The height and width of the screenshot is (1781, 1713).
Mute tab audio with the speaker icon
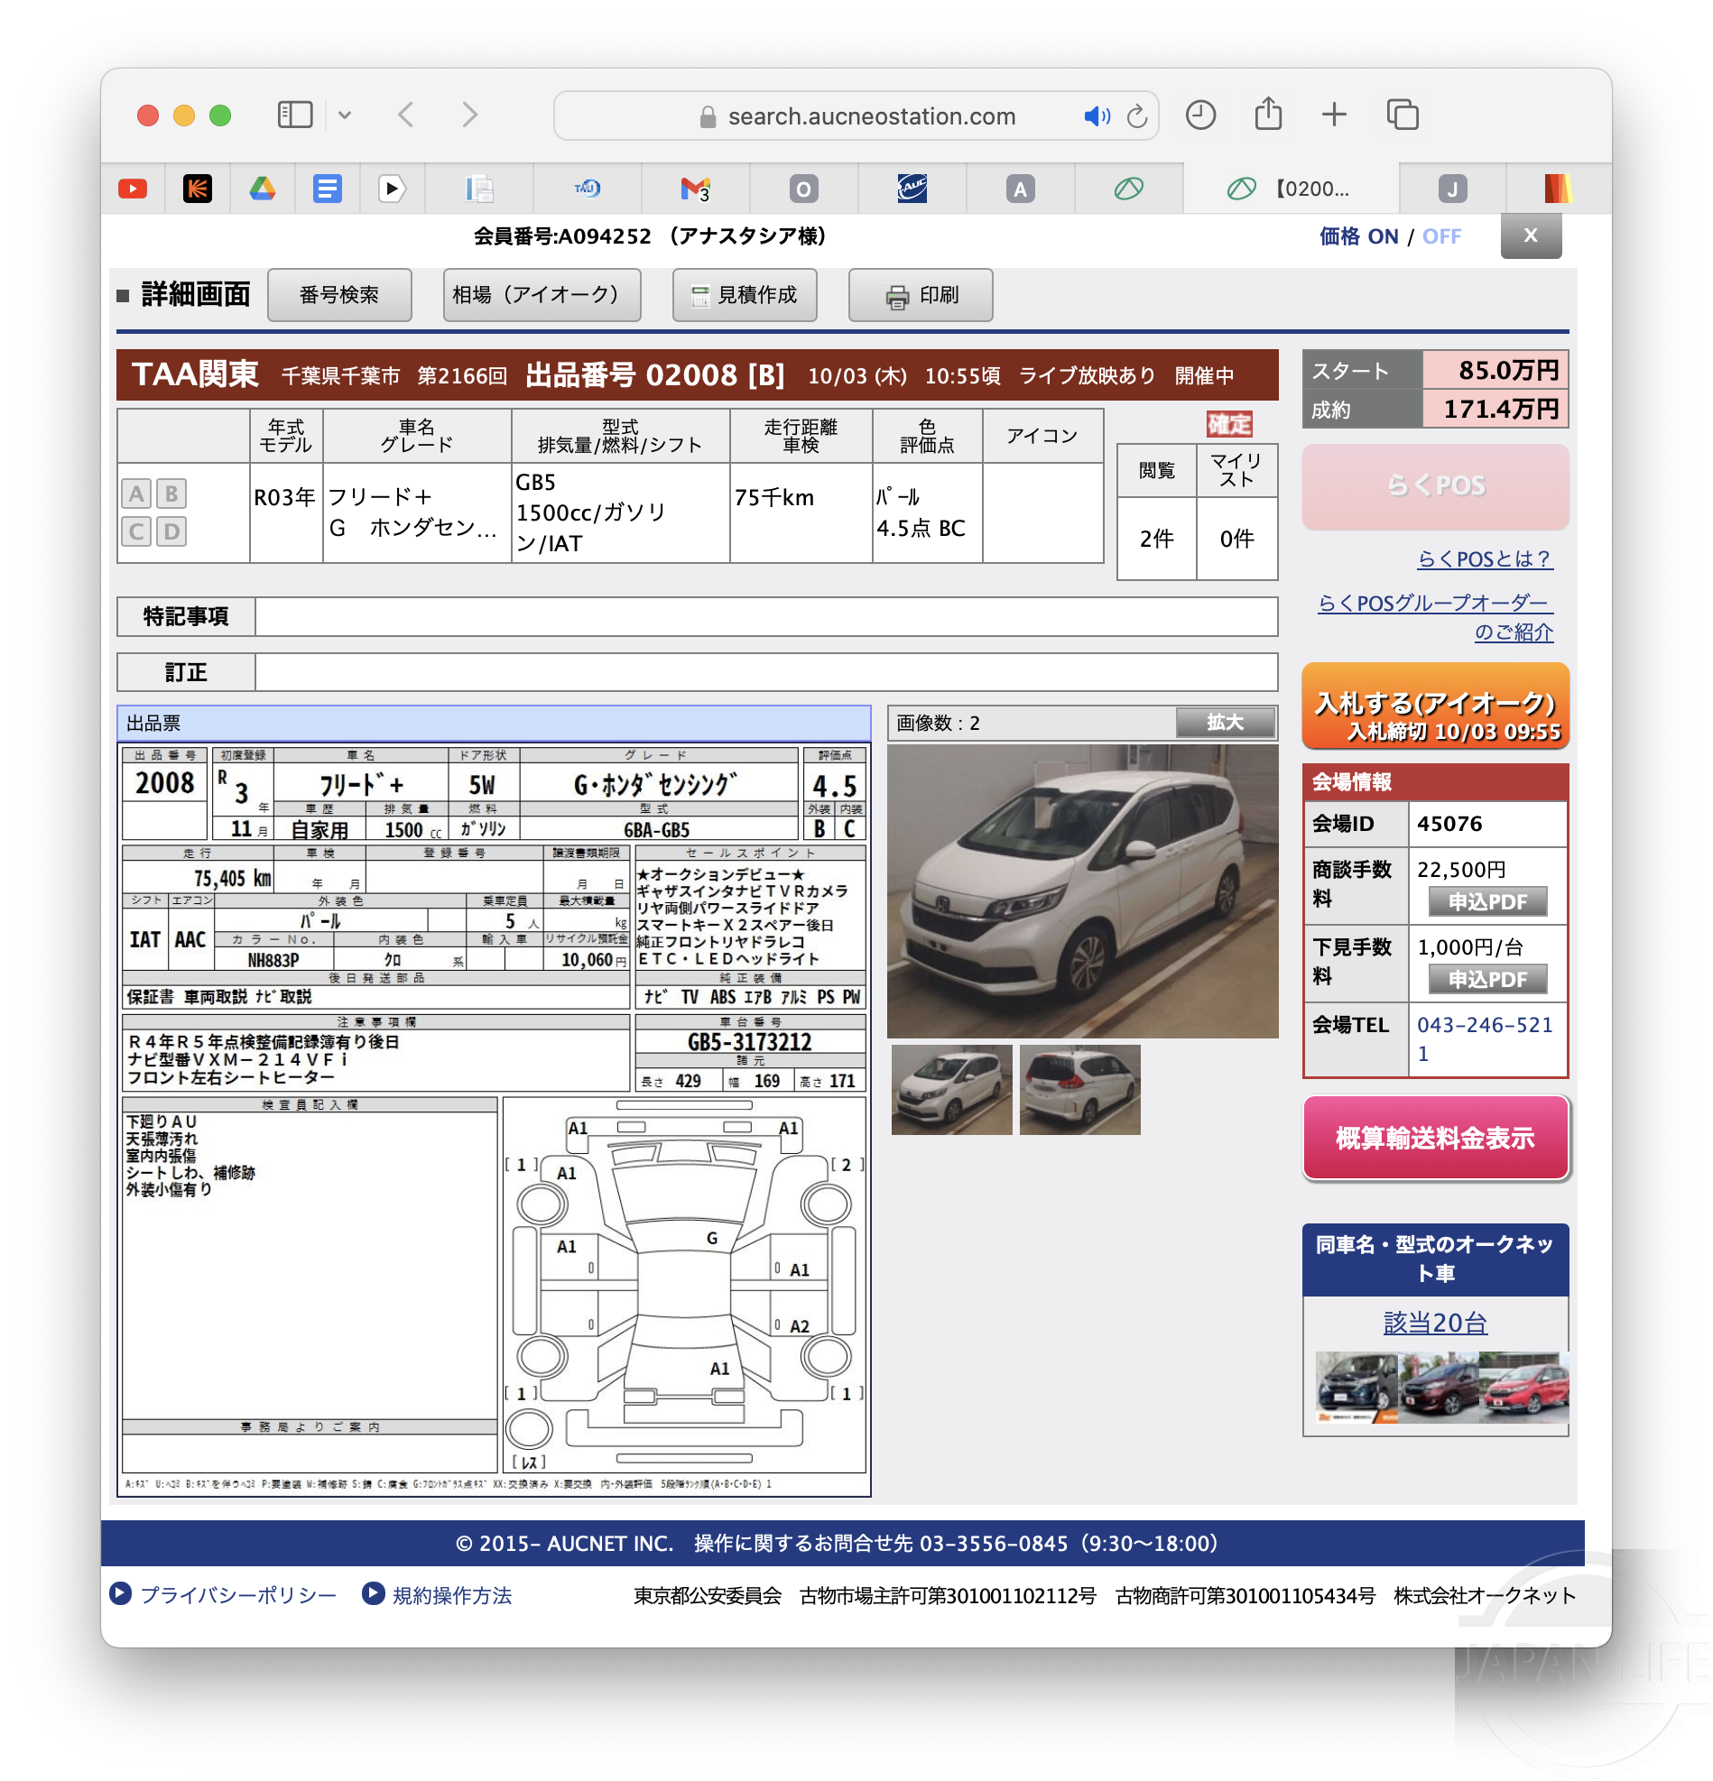pos(1097,115)
